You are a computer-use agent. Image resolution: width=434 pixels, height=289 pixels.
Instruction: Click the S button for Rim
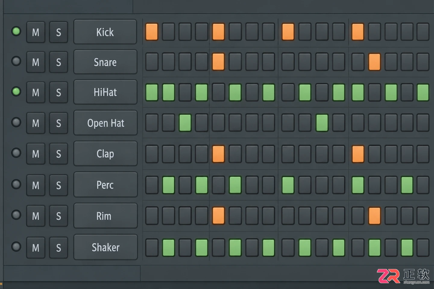[x=58, y=216]
